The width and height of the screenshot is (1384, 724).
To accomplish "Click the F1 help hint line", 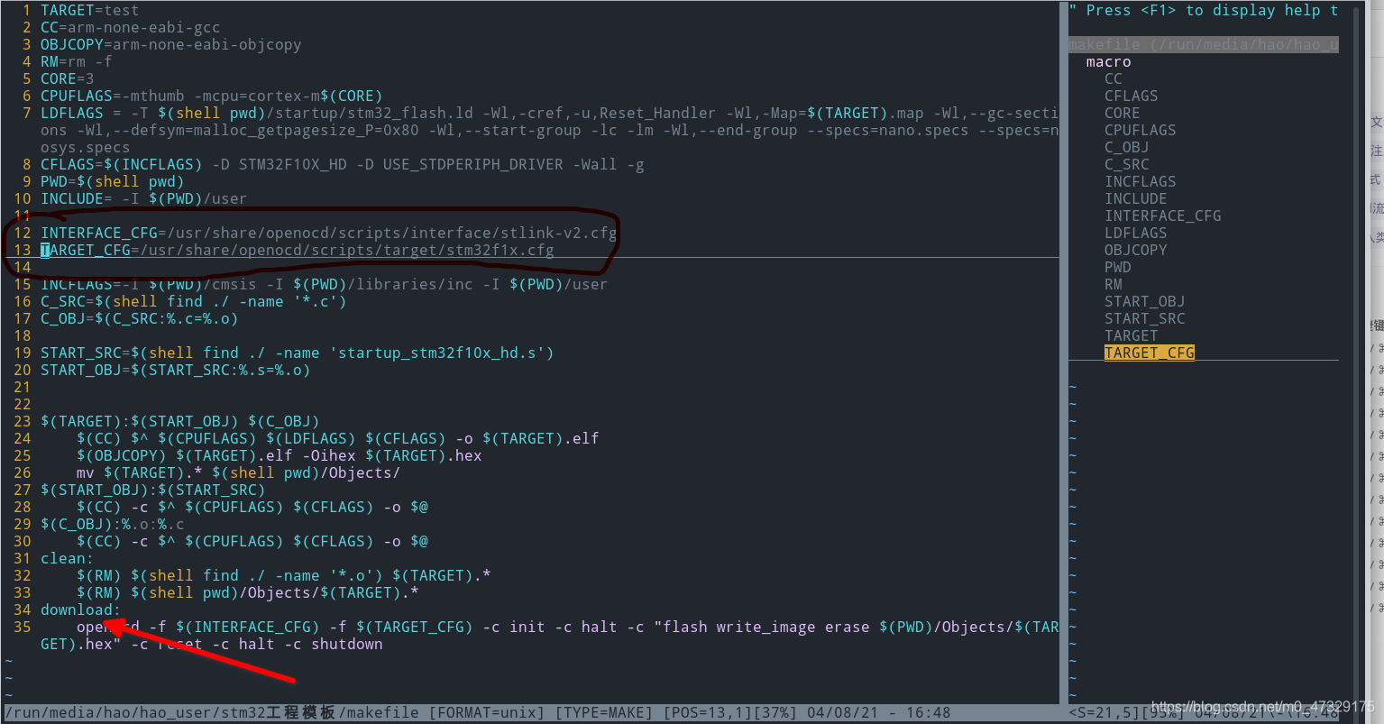I will [x=1204, y=10].
